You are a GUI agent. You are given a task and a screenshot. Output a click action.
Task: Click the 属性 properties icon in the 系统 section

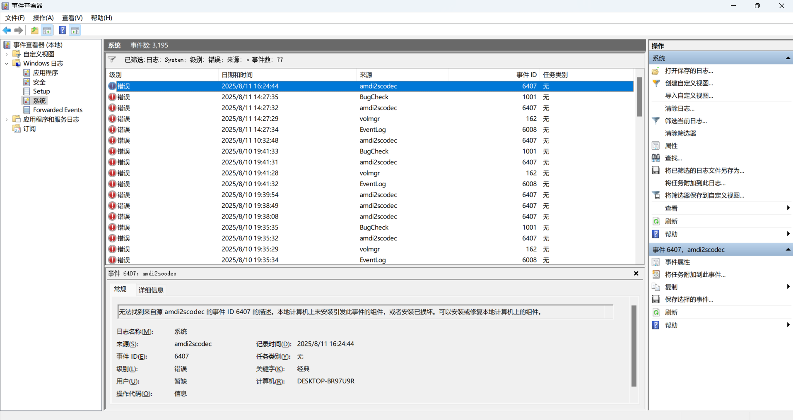[x=656, y=146]
